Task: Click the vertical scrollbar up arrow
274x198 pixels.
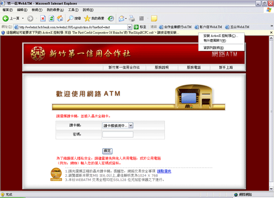Action: click(271, 38)
